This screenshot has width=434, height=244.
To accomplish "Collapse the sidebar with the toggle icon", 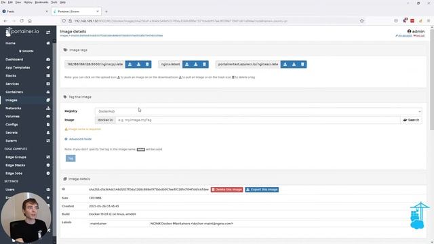I will coord(48,33).
